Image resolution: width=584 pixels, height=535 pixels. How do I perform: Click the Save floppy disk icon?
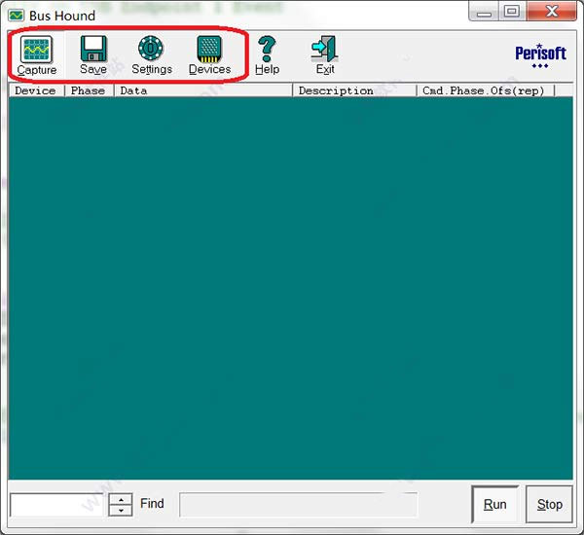point(93,49)
